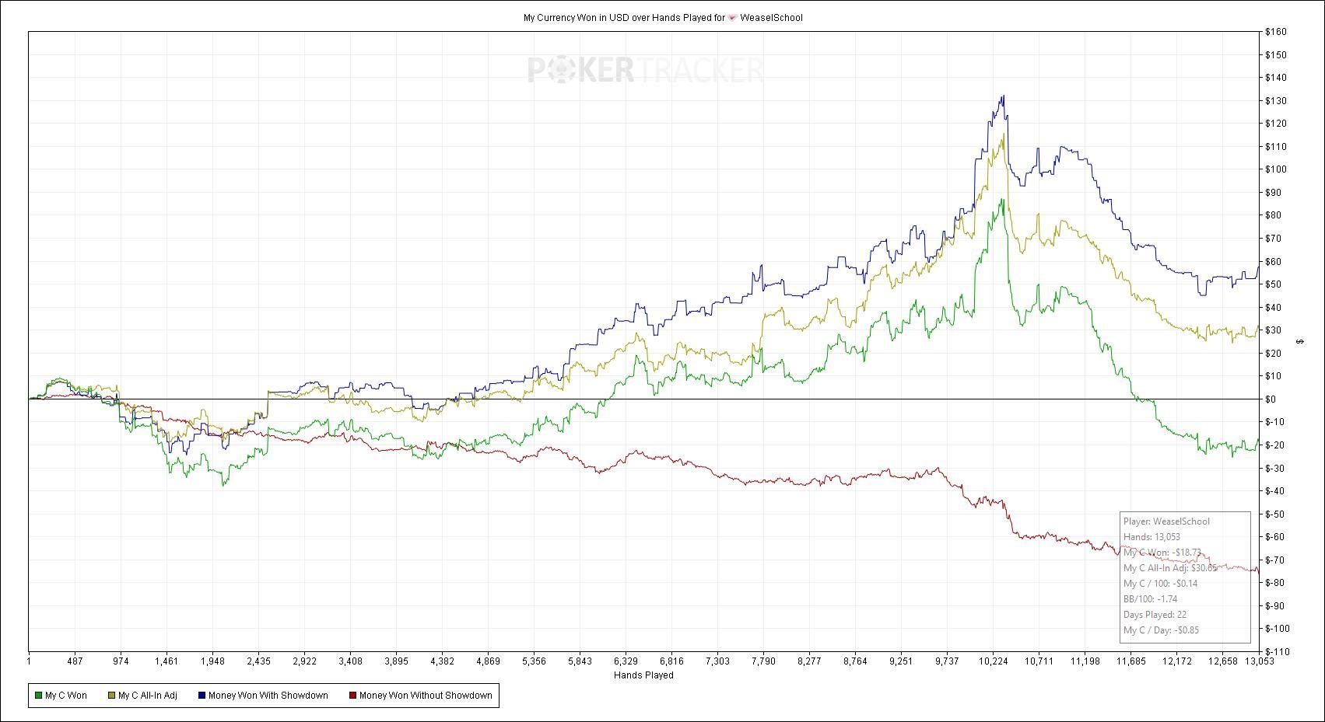Click 'Player: WeaselSchool' in the stats box

tap(1166, 521)
